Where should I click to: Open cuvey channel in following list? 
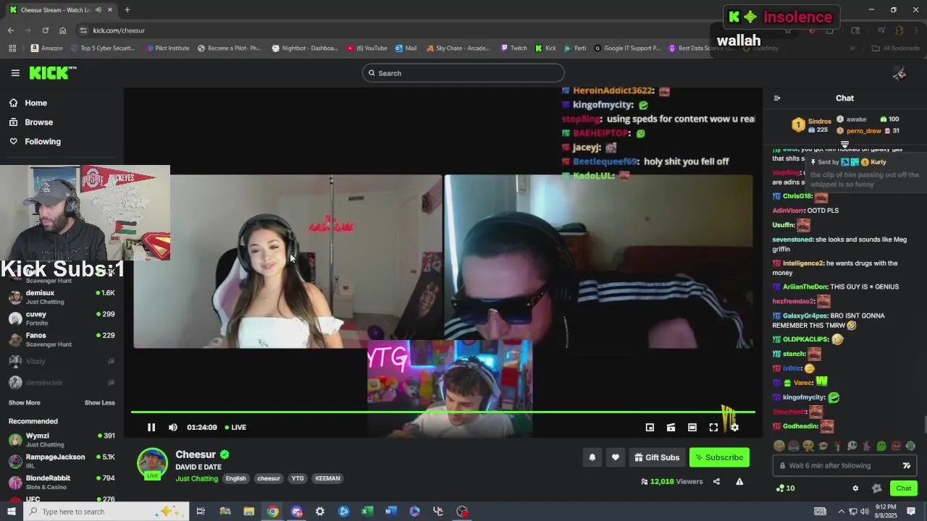(62, 318)
